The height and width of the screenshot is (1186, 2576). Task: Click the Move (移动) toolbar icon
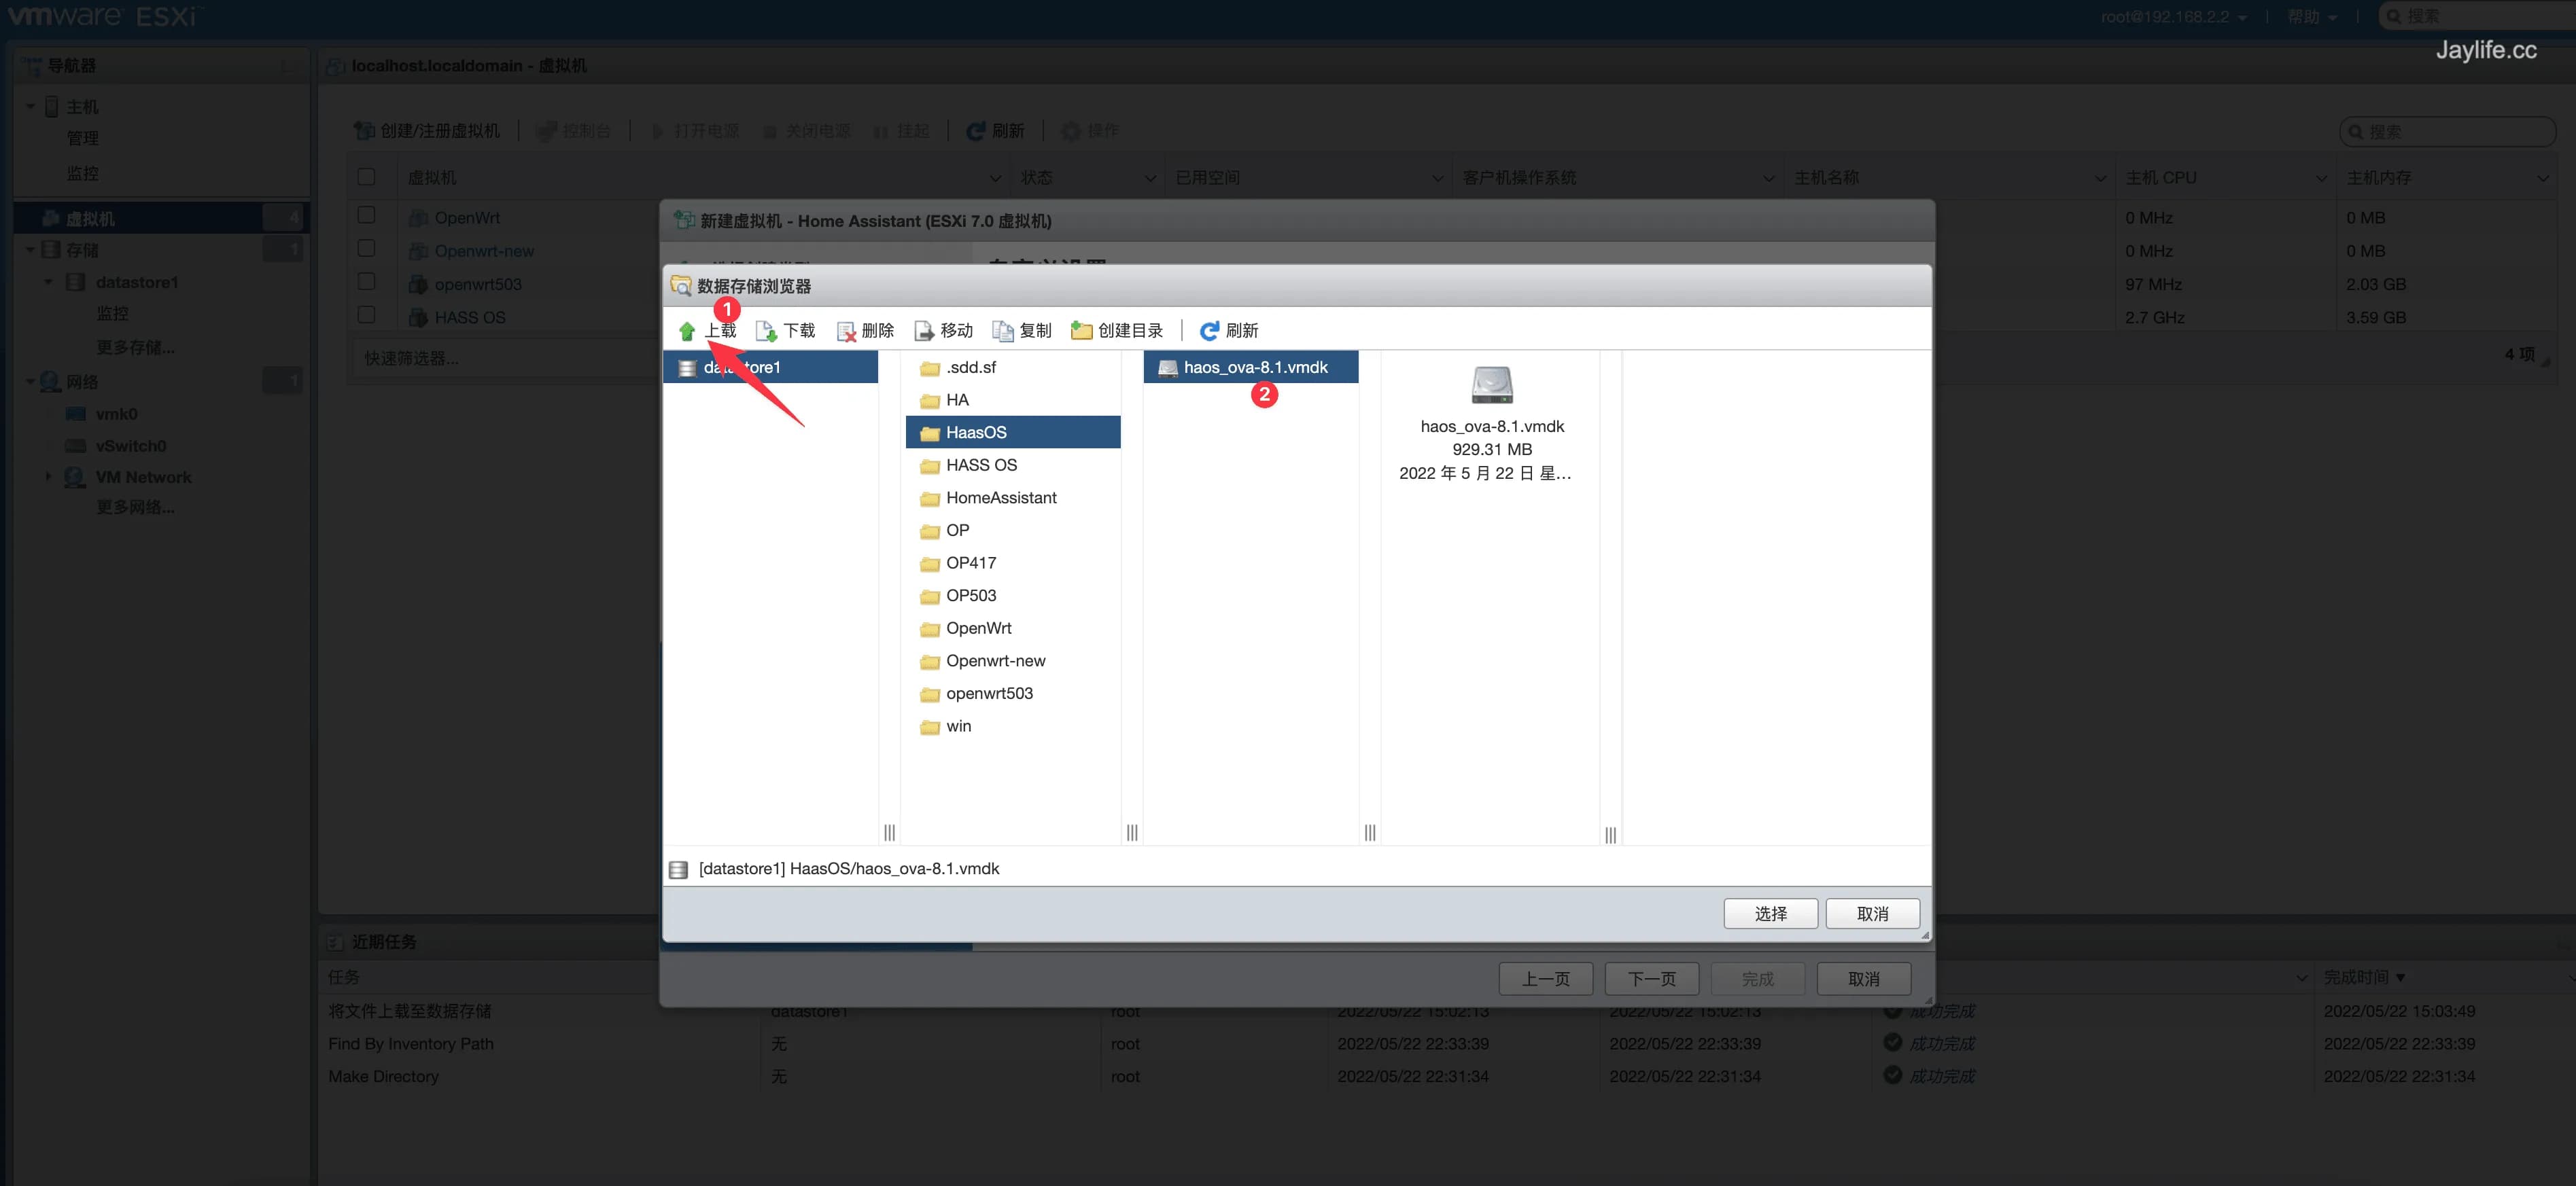click(924, 331)
